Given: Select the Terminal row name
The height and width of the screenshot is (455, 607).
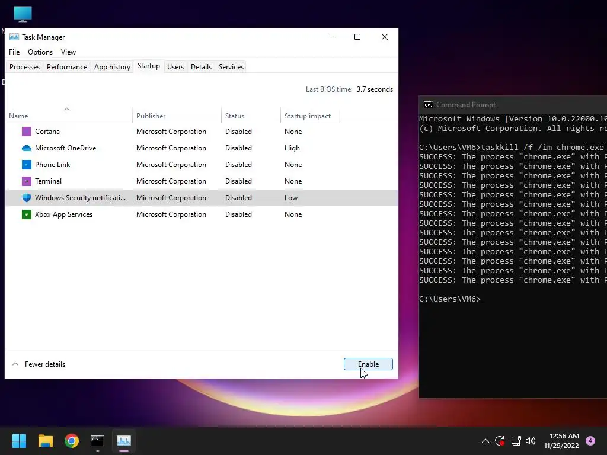Looking at the screenshot, I should click(x=48, y=181).
